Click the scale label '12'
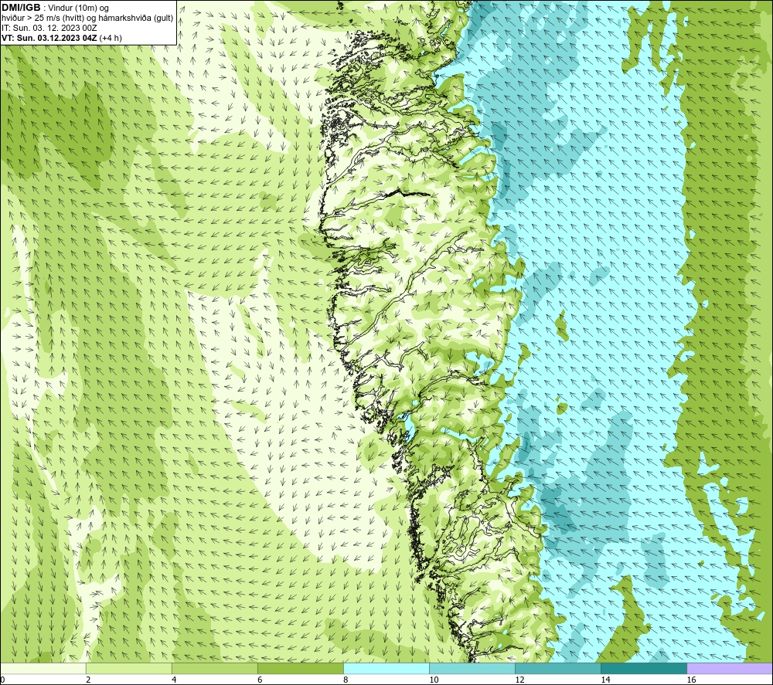 [x=519, y=680]
